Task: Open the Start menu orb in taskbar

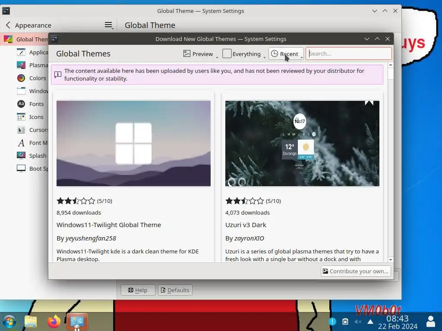Action: (9, 322)
